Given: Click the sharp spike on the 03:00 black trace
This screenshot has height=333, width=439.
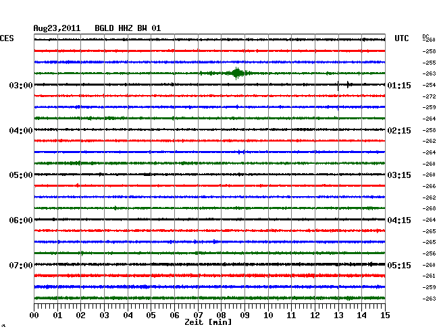Looking at the screenshot, I should [x=338, y=85].
